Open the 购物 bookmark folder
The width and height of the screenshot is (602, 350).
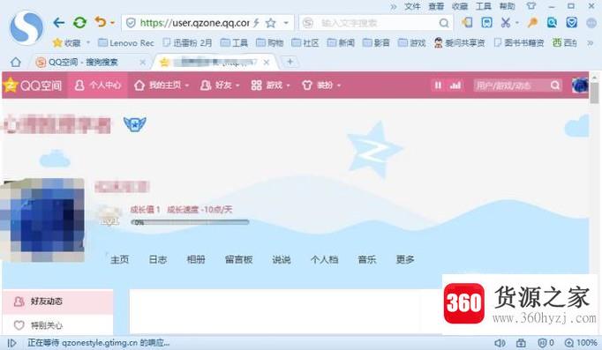(269, 42)
